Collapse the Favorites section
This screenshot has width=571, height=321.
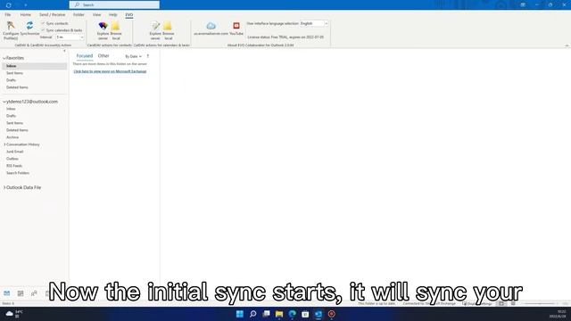tap(4, 58)
